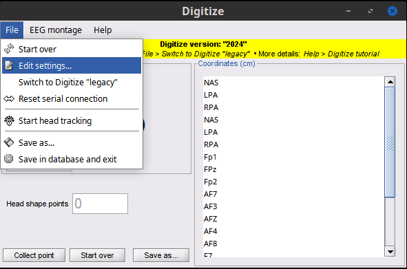This screenshot has height=269, width=407.
Task: Choose Save in database and exit
Action: pos(72,159)
